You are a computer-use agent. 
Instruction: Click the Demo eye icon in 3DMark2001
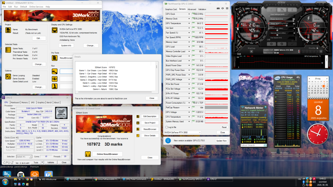pos(55,79)
